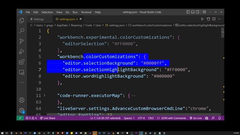Click gregs in the breadcrumb path
The height and width of the screenshot is (135, 240).
coord(50,25)
